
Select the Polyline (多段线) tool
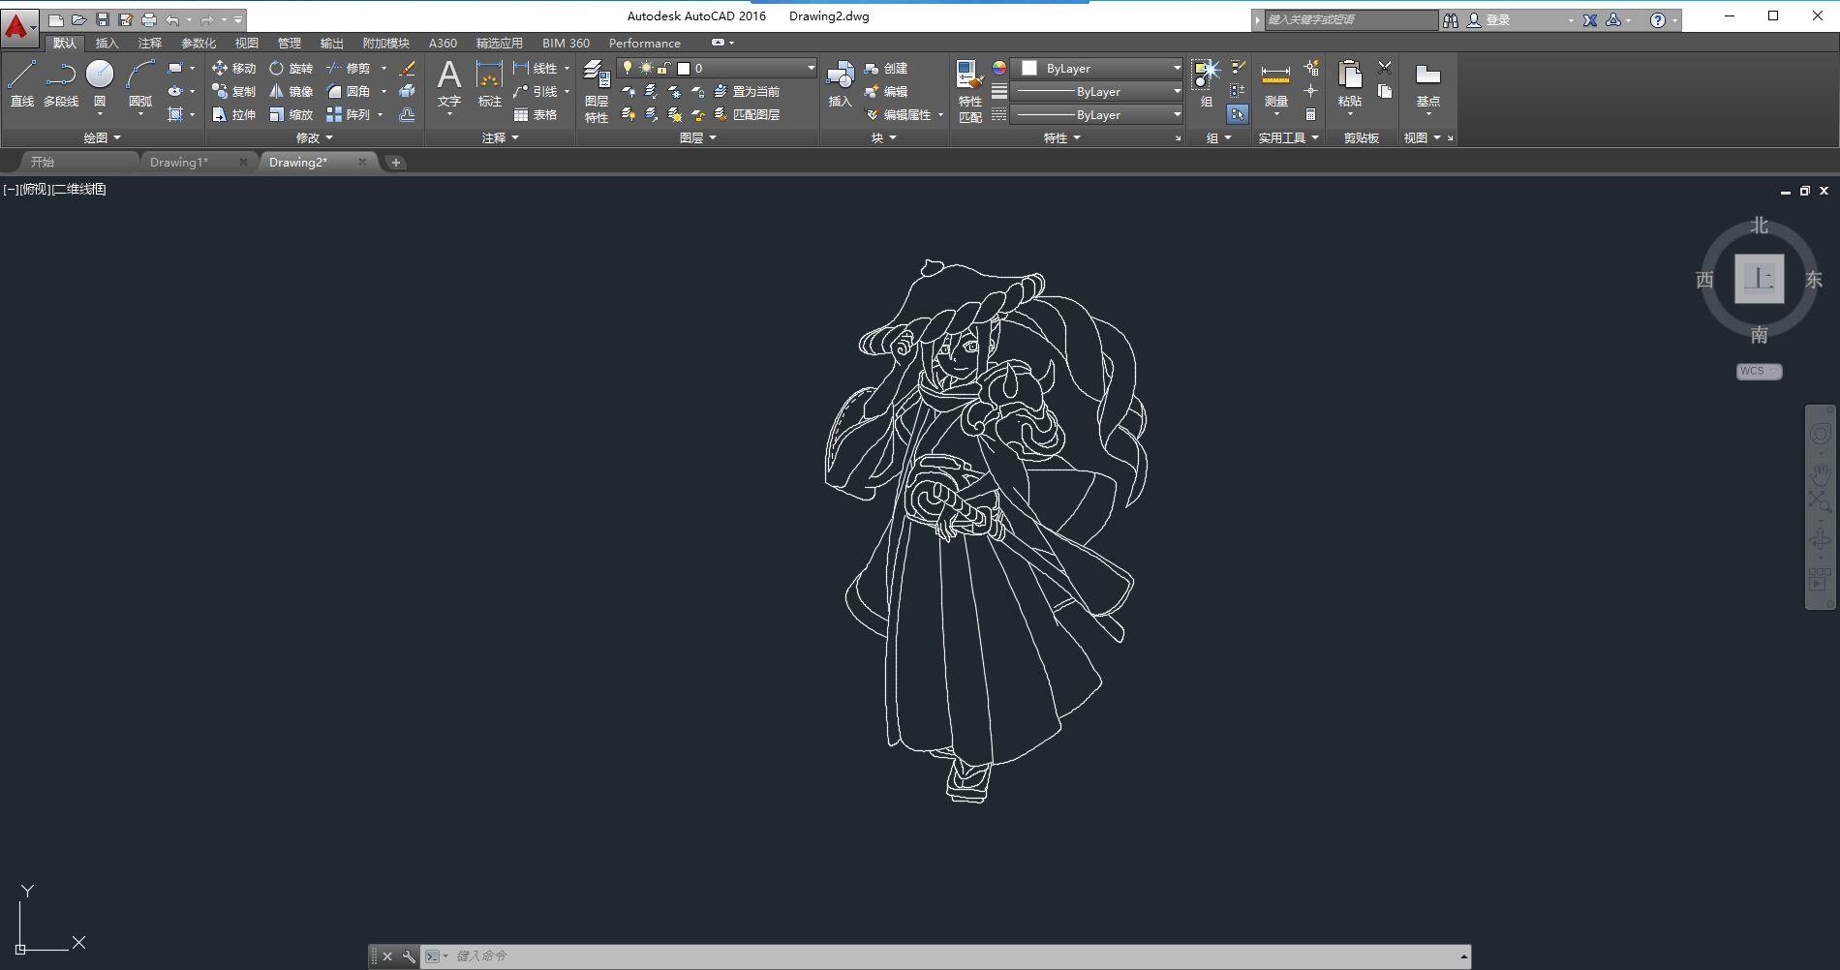61,83
